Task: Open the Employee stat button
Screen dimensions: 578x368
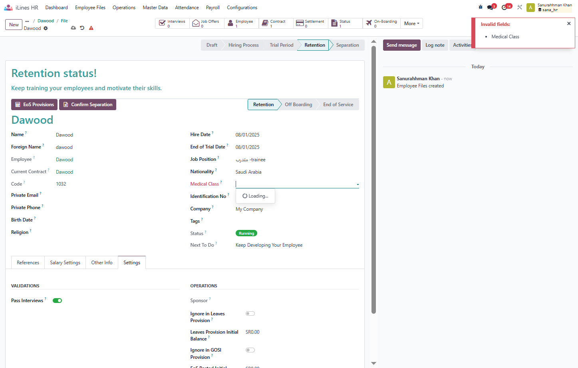Action: click(x=242, y=23)
